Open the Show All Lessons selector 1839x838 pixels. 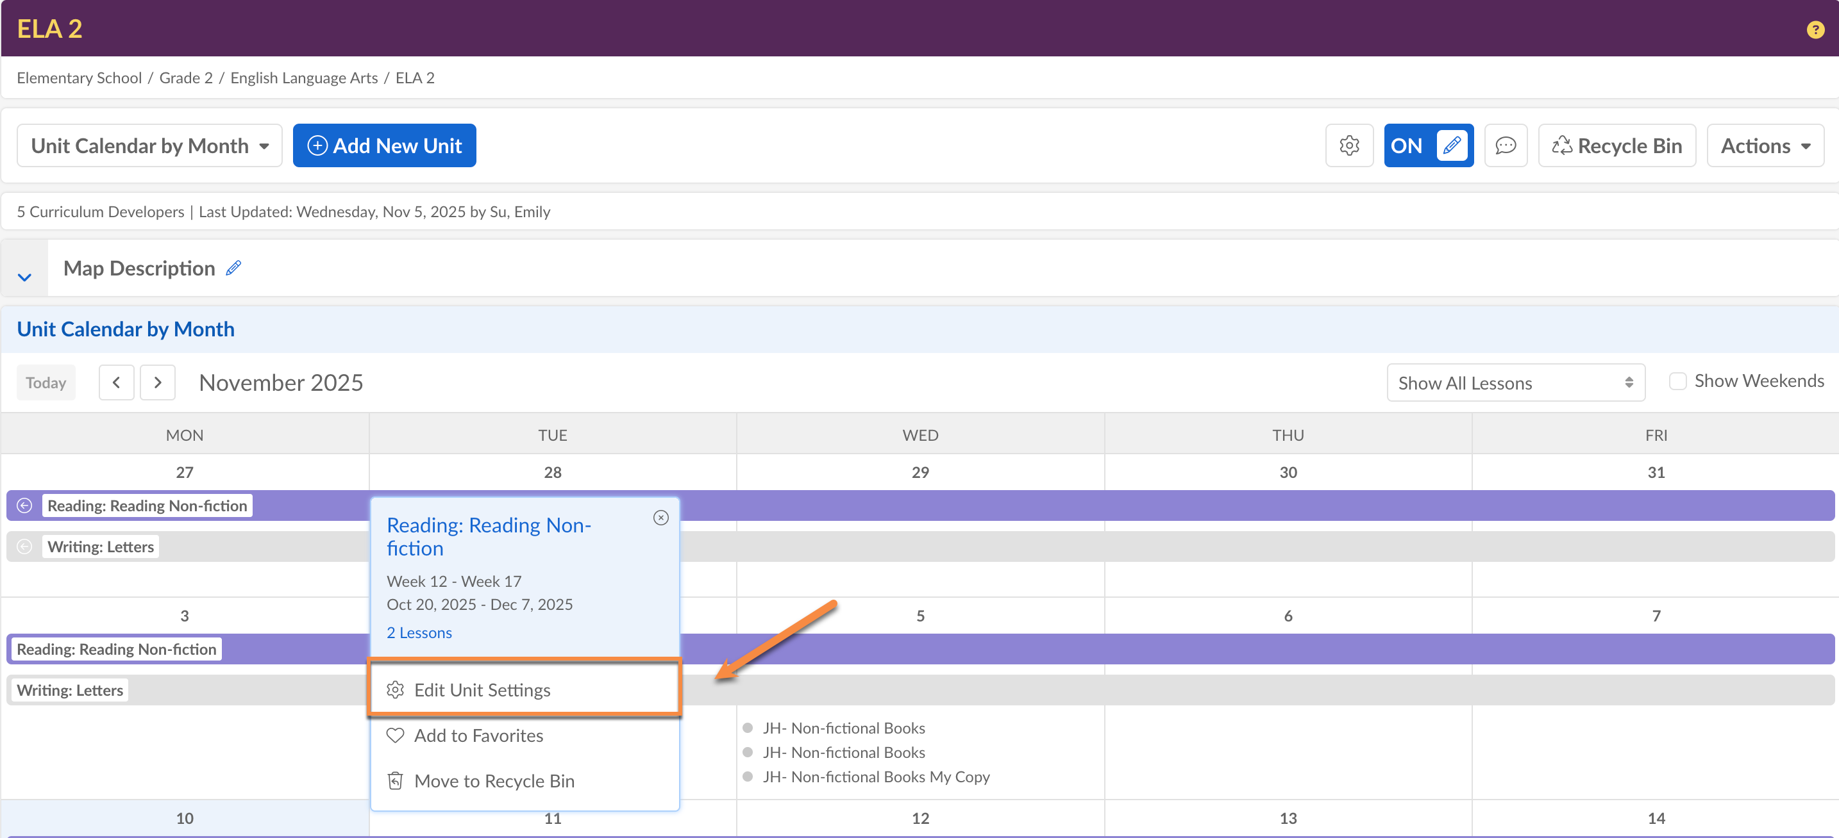[1515, 383]
